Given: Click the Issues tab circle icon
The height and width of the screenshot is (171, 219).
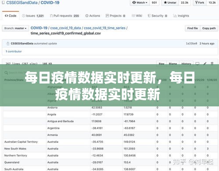Looking at the screenshot, I should click(x=23, y=16).
